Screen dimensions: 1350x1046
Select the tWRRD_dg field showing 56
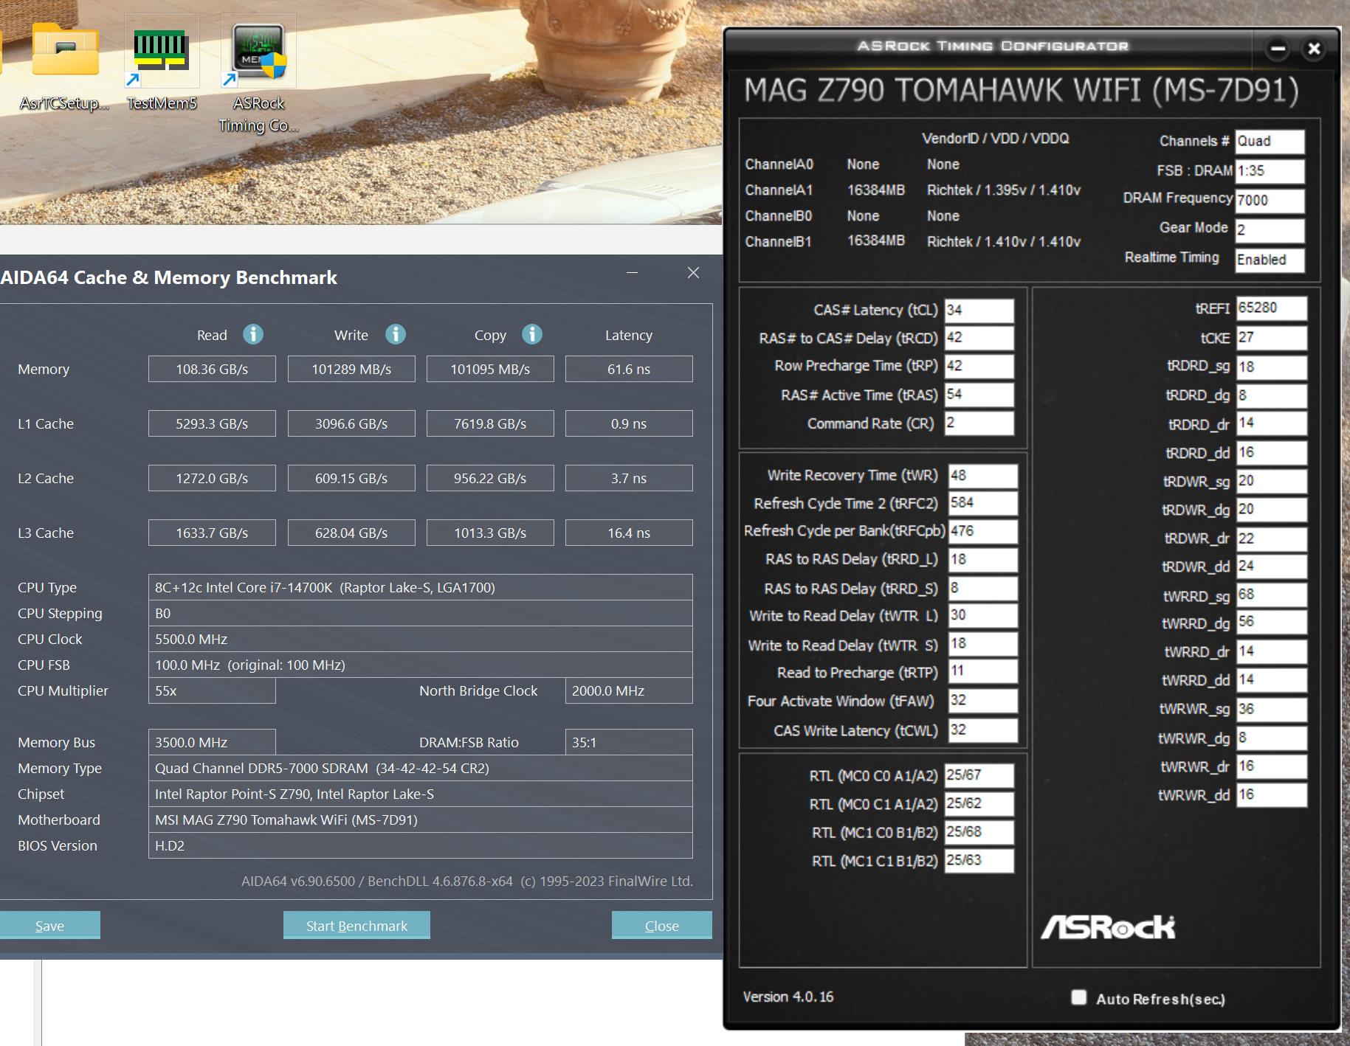(x=1272, y=622)
